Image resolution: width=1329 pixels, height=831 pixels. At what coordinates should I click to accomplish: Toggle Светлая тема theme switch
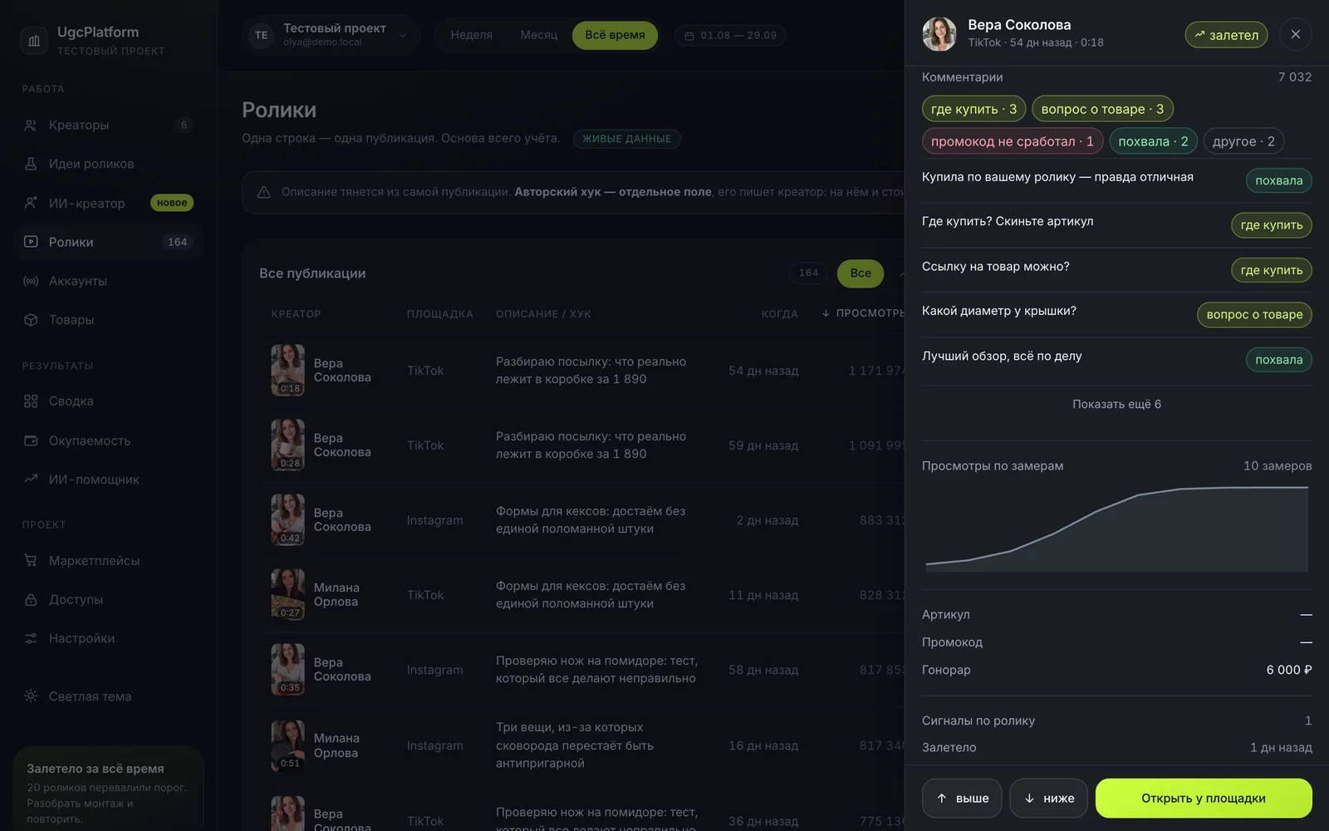[x=109, y=696]
